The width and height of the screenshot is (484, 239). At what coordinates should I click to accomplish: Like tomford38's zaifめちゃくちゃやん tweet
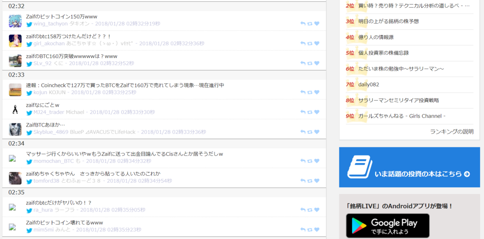coord(316,181)
